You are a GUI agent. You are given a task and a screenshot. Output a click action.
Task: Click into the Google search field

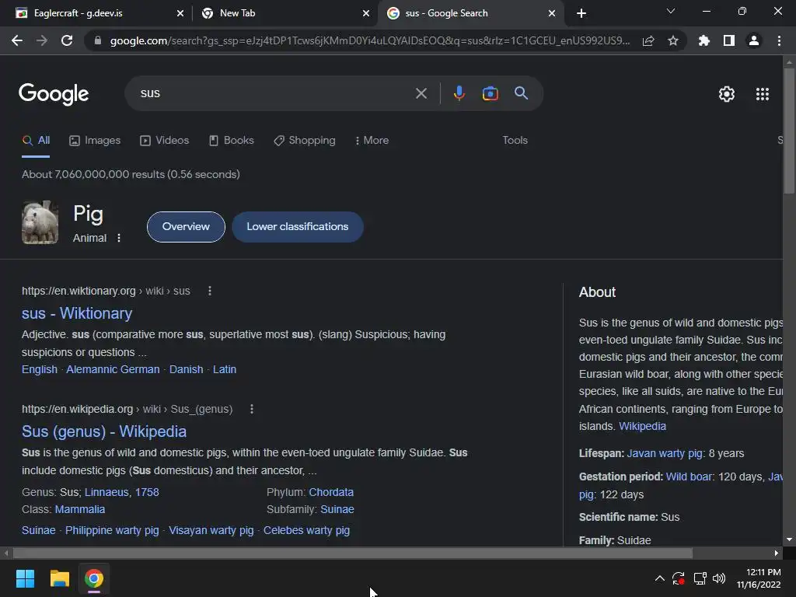(x=274, y=93)
